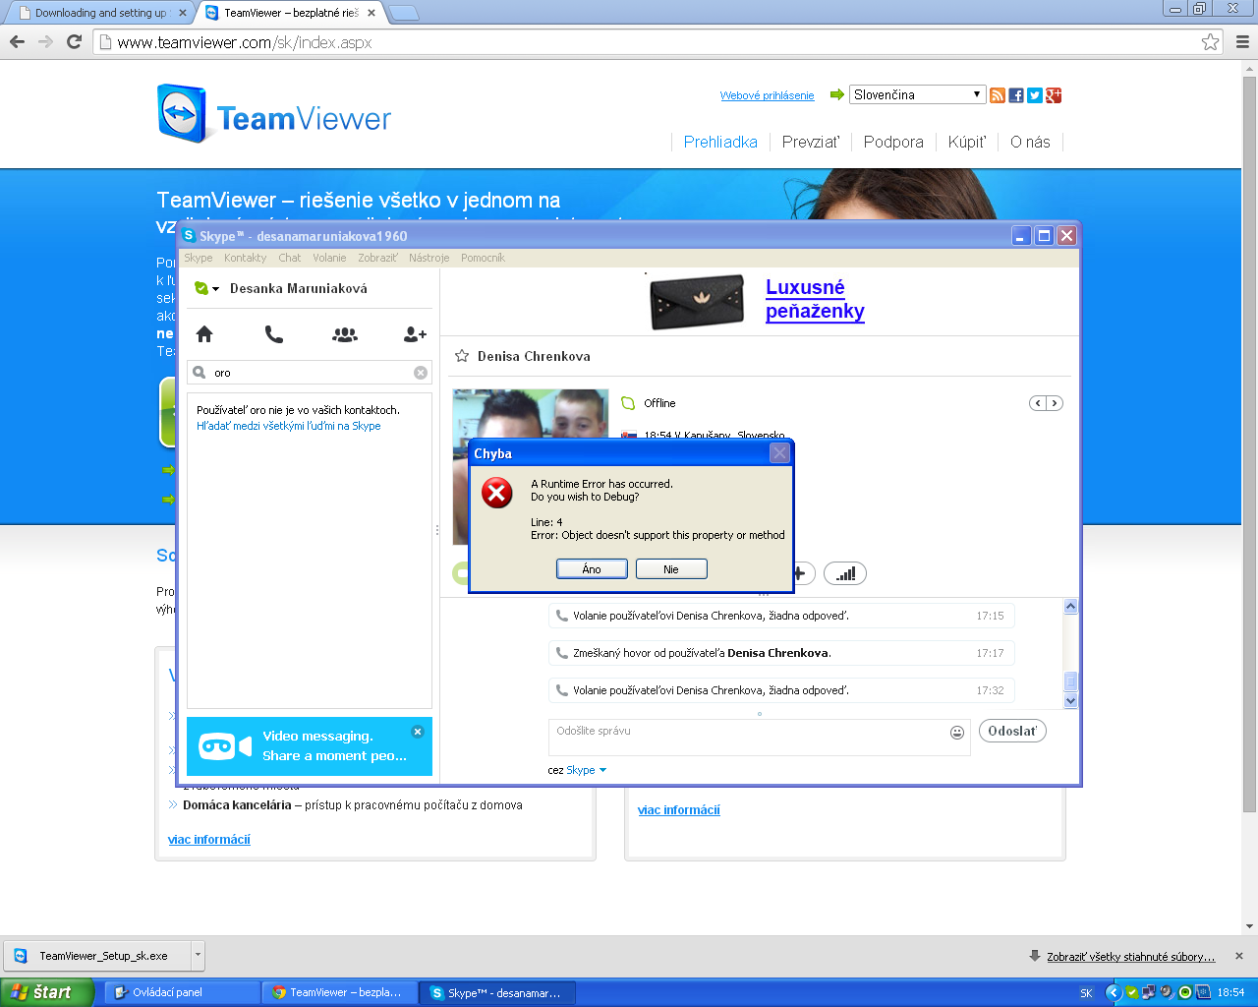Click Twitter icon on TeamViewer site
The height and width of the screenshot is (1007, 1258).
click(1035, 95)
